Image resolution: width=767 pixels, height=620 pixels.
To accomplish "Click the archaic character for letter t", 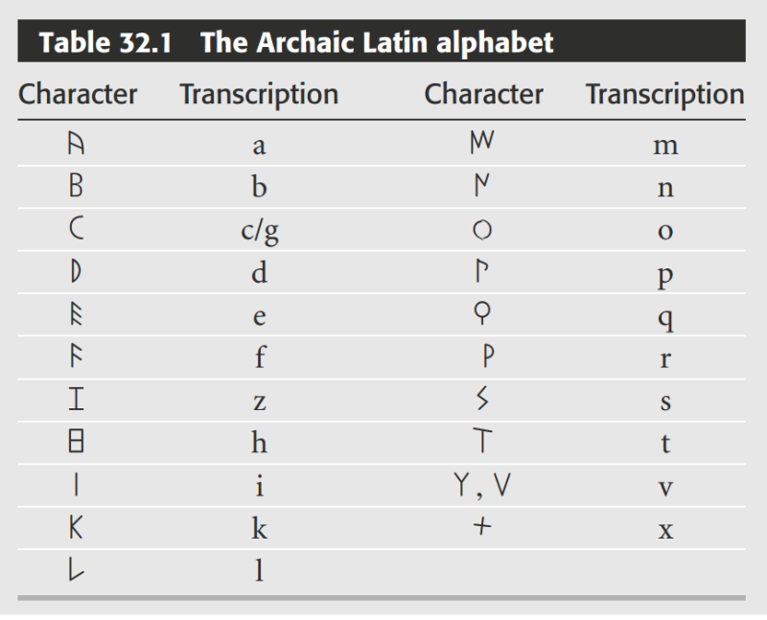I will point(483,442).
